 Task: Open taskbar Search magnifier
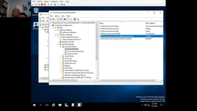41,105
